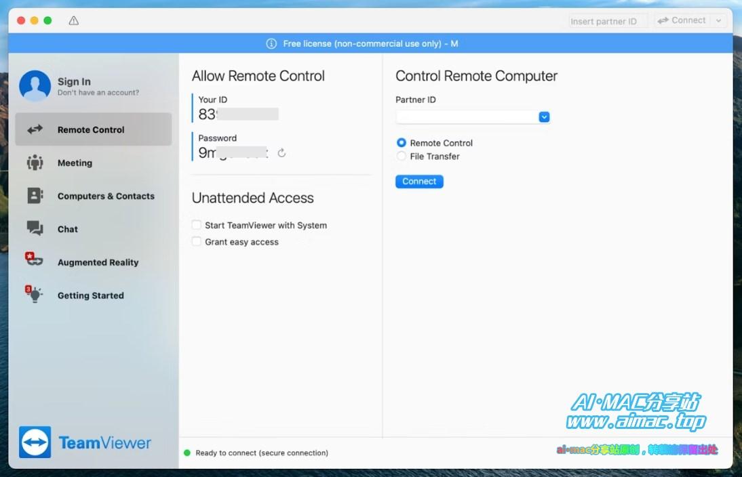
Task: Click the info icon in the license banner
Action: [x=271, y=43]
